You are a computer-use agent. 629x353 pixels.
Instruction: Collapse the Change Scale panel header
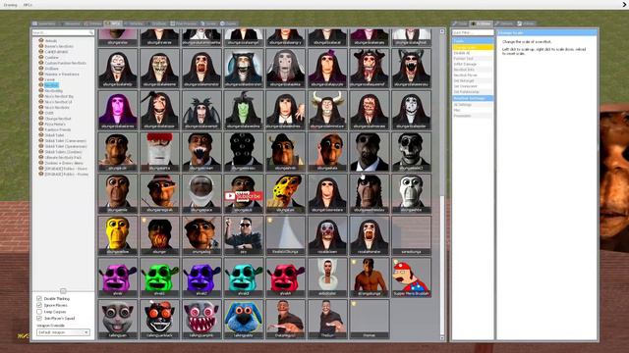[547, 32]
